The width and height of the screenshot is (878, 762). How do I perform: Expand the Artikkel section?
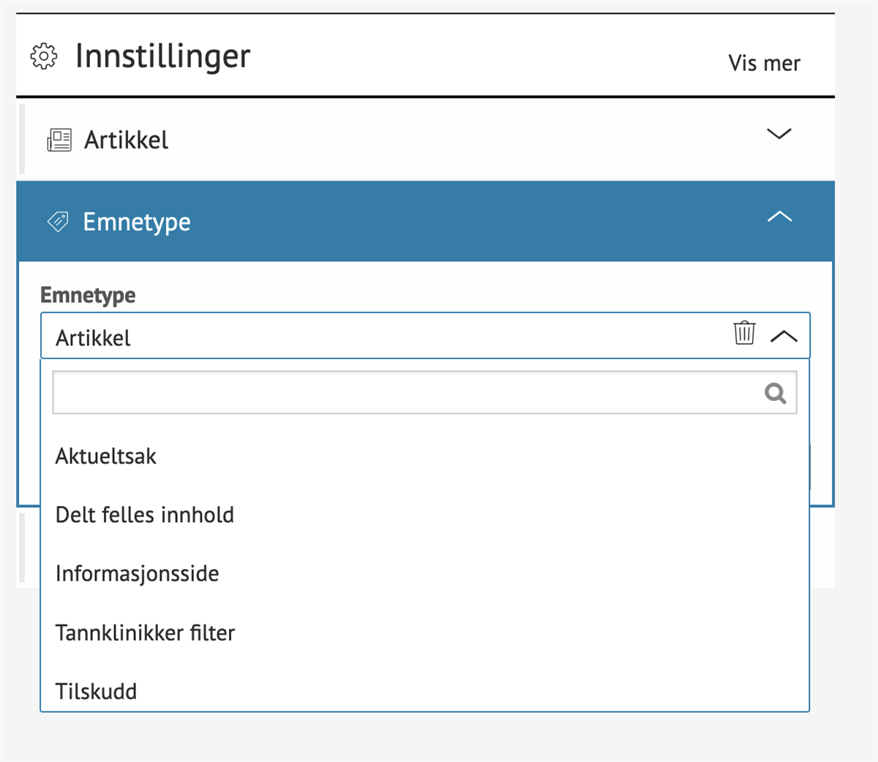coord(779,134)
